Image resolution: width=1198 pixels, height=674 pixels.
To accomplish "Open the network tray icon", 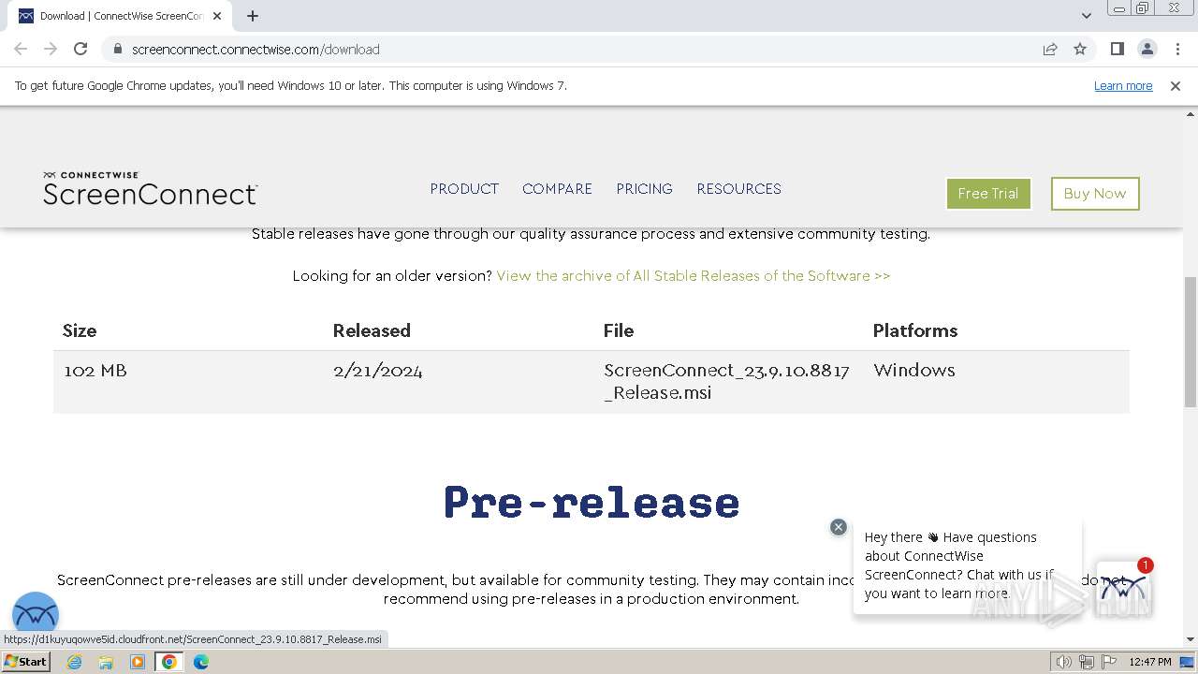I will (1087, 662).
